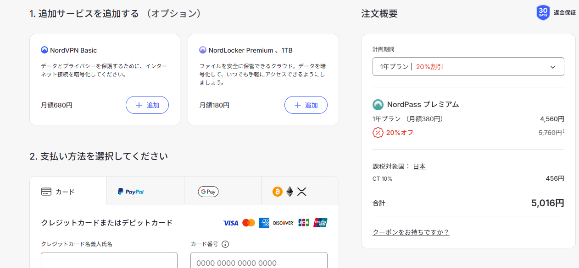Click the credit card icon on カード tab
579x268 pixels.
(46, 192)
